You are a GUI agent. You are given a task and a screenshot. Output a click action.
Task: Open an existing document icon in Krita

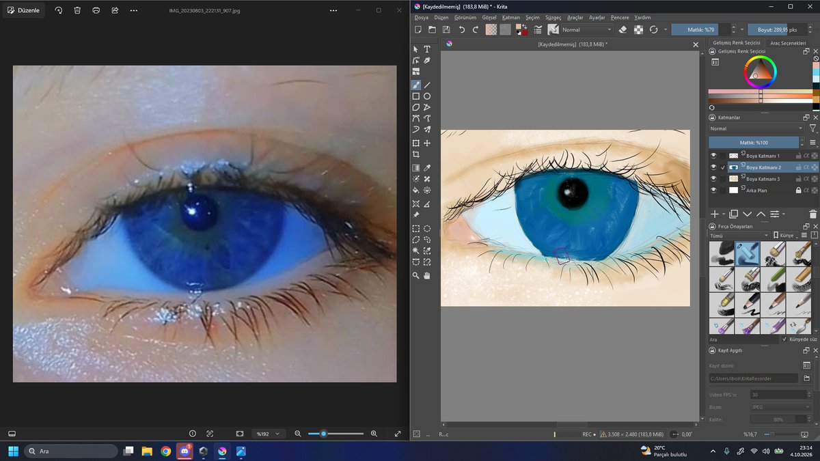click(432, 29)
